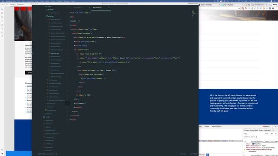Collapse the layouts folder in the file tree
Viewport: 278px width, 156px height.
(50, 10)
